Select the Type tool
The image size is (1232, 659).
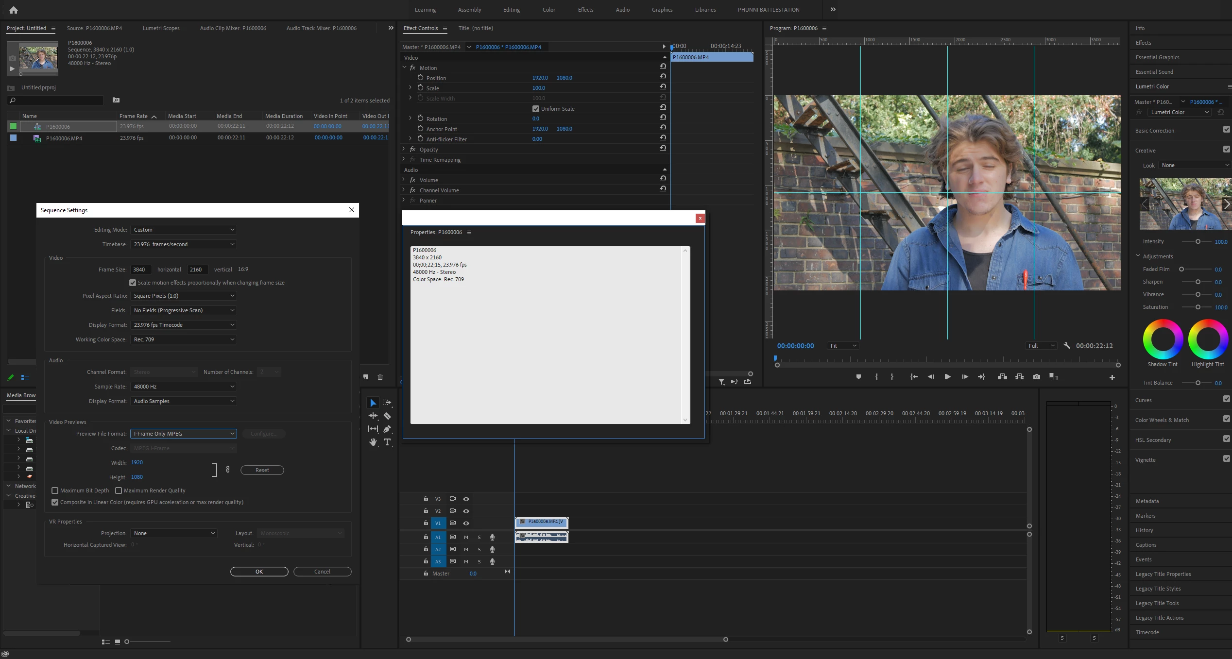tap(387, 442)
